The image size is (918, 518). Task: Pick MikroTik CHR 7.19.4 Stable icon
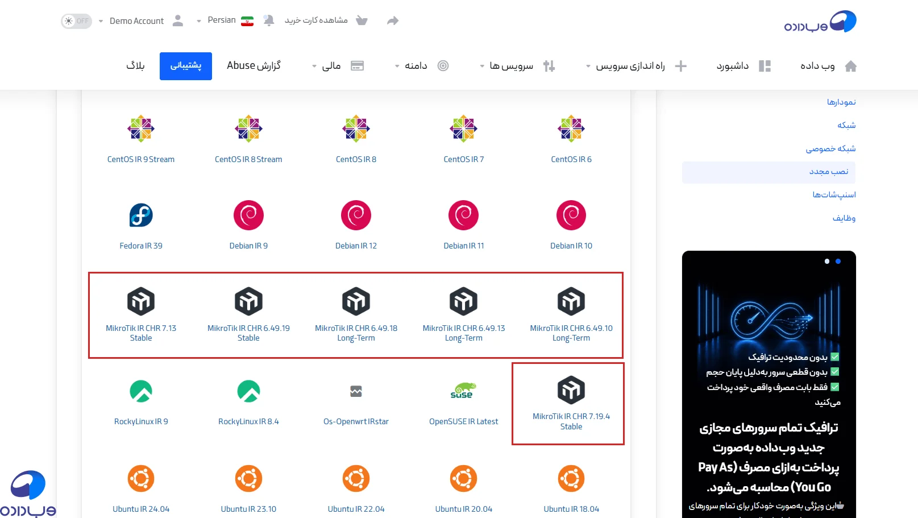coord(571,390)
